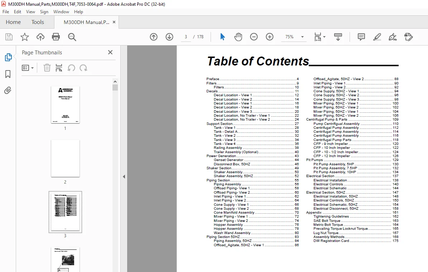Screen dimensions: 428x272
Task: Rotate page clockwise
Action: click(83, 68)
